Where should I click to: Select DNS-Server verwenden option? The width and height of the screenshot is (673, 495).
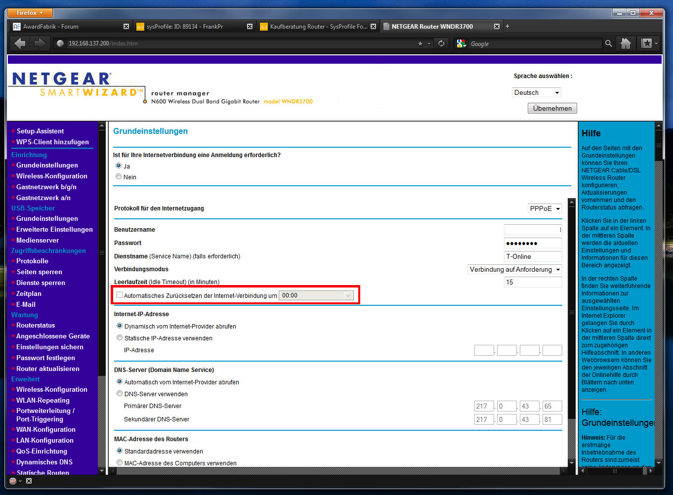[120, 393]
